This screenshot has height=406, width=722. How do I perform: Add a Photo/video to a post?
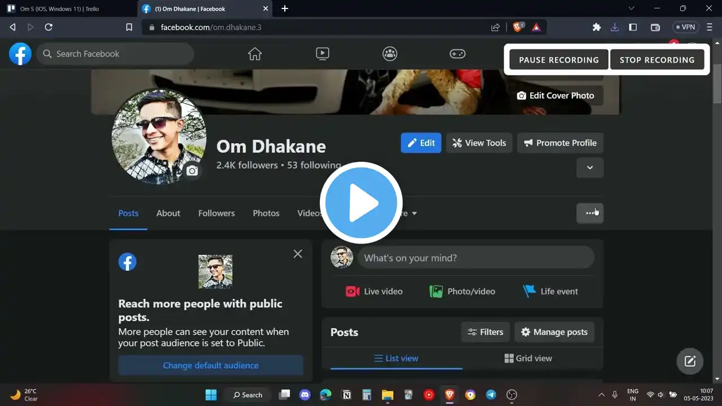tap(462, 292)
